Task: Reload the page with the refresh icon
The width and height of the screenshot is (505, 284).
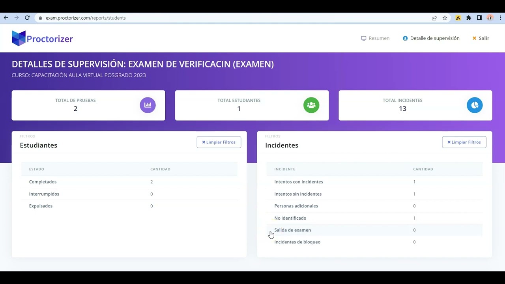Action: coord(27,18)
